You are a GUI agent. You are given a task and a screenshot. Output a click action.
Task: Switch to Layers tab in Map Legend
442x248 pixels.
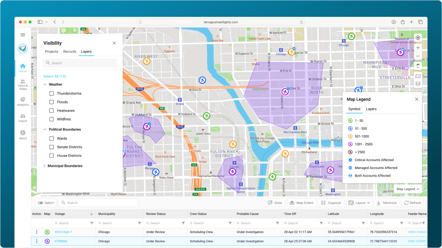point(371,109)
